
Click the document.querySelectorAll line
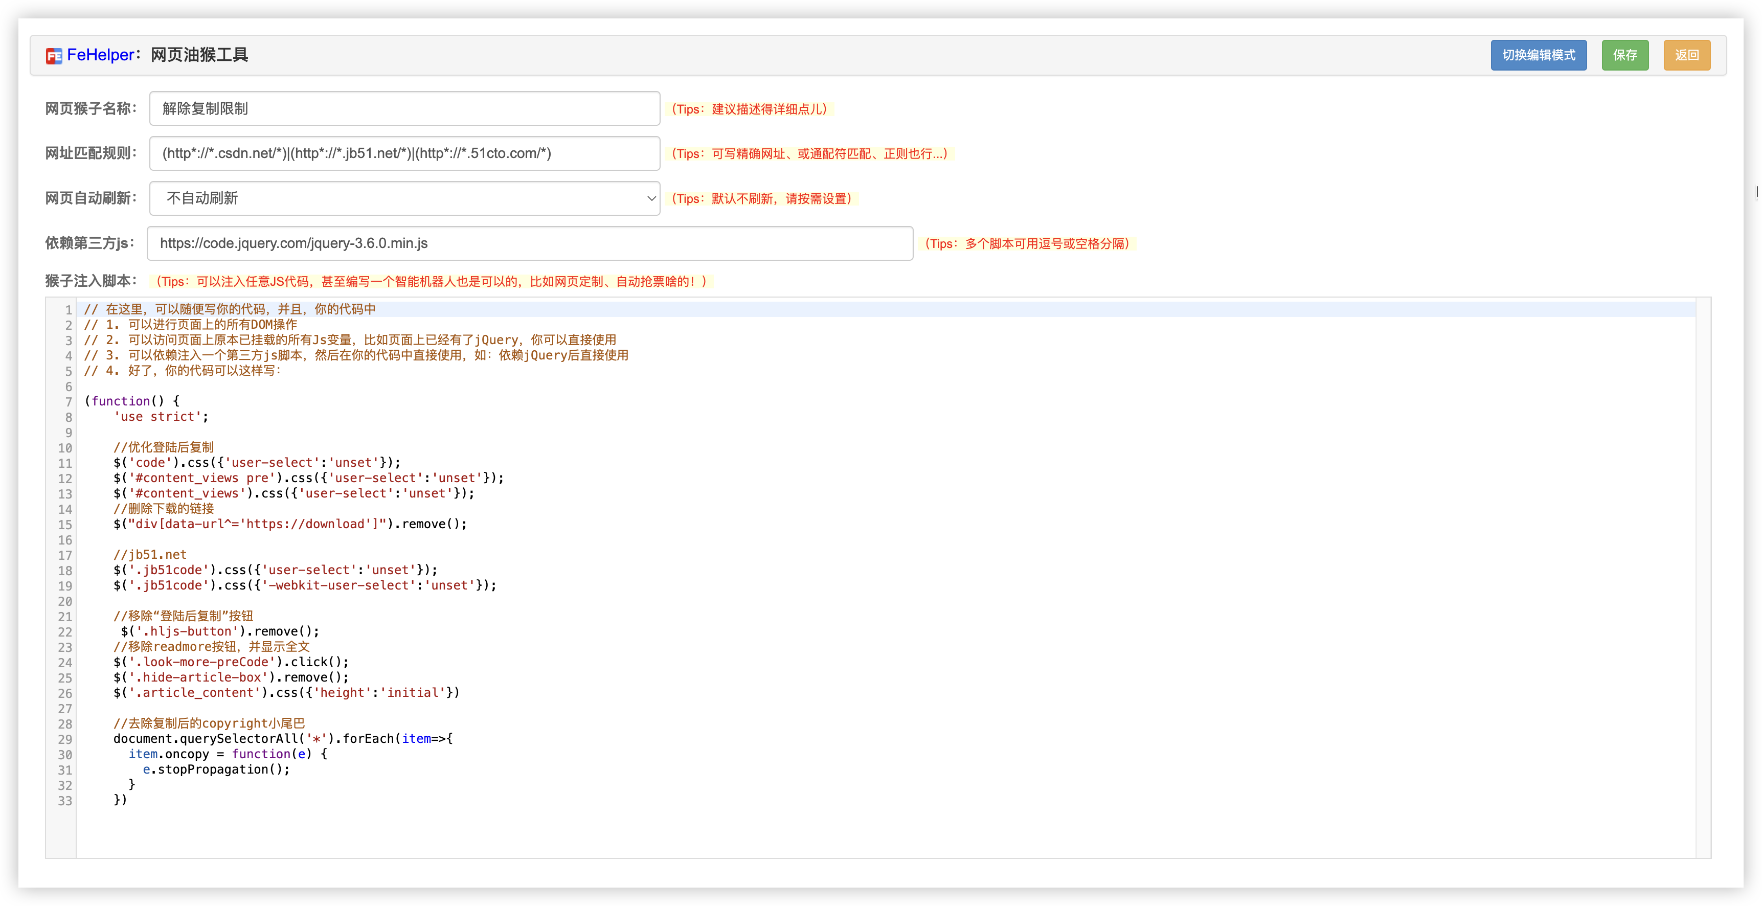283,738
